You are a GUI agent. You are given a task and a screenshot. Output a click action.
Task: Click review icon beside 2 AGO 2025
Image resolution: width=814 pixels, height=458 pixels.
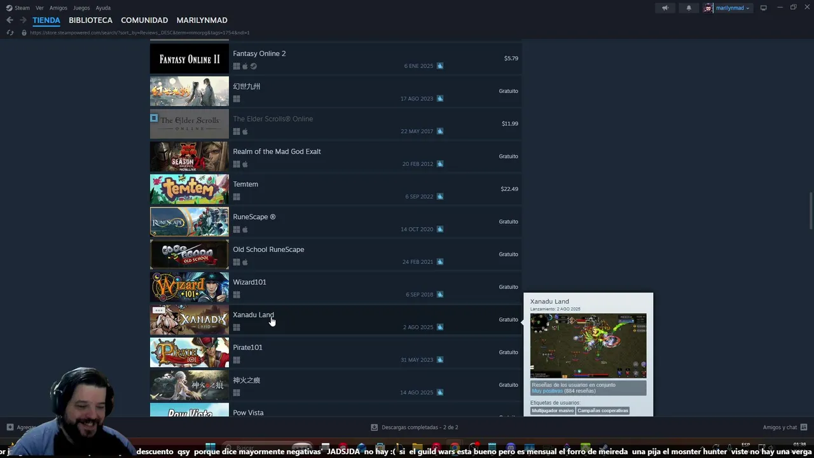coord(440,327)
